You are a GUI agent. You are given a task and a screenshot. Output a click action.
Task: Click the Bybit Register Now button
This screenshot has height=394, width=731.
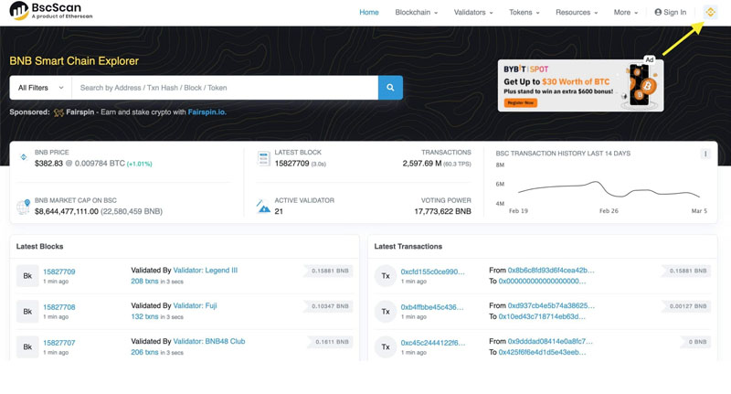520,102
